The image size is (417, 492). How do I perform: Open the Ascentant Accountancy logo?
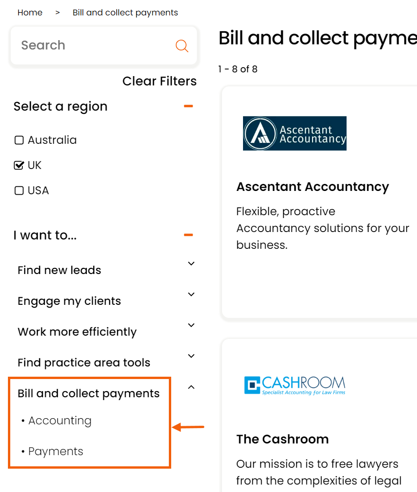[295, 134]
